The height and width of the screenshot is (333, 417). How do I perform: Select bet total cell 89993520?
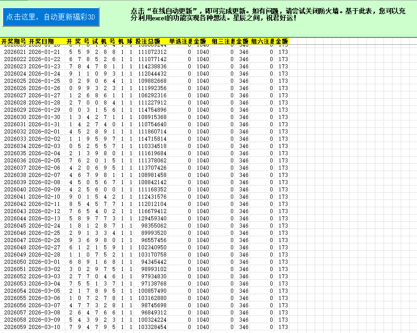[x=154, y=233]
